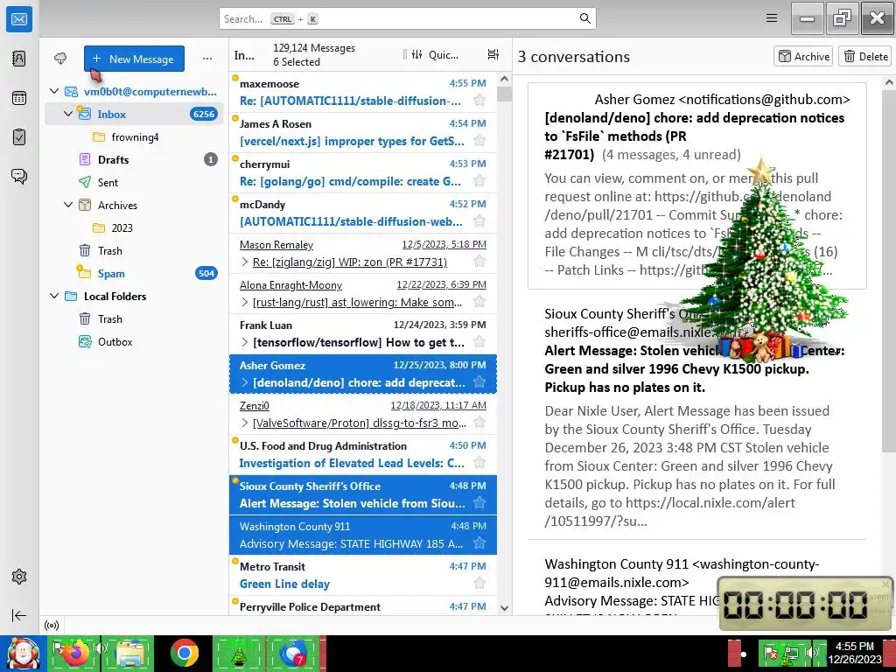
Task: Expand the Mason Remaley ziglang thread
Action: click(245, 262)
